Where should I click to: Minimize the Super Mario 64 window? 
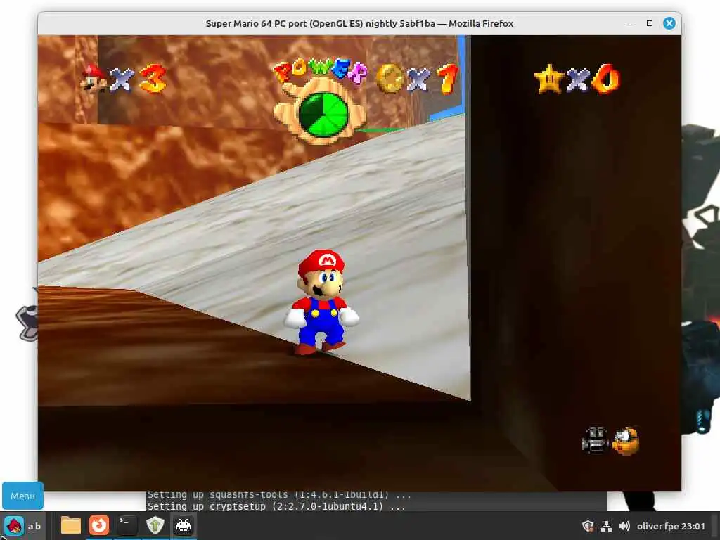(x=630, y=23)
